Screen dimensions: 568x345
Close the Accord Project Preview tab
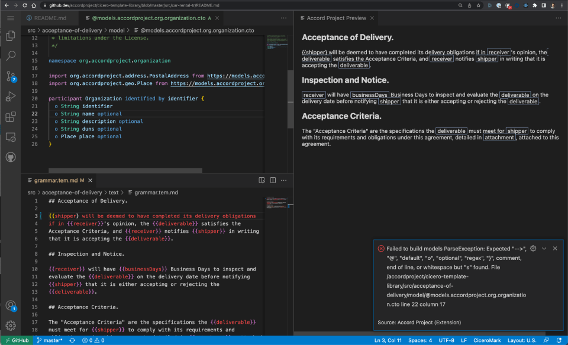click(372, 18)
